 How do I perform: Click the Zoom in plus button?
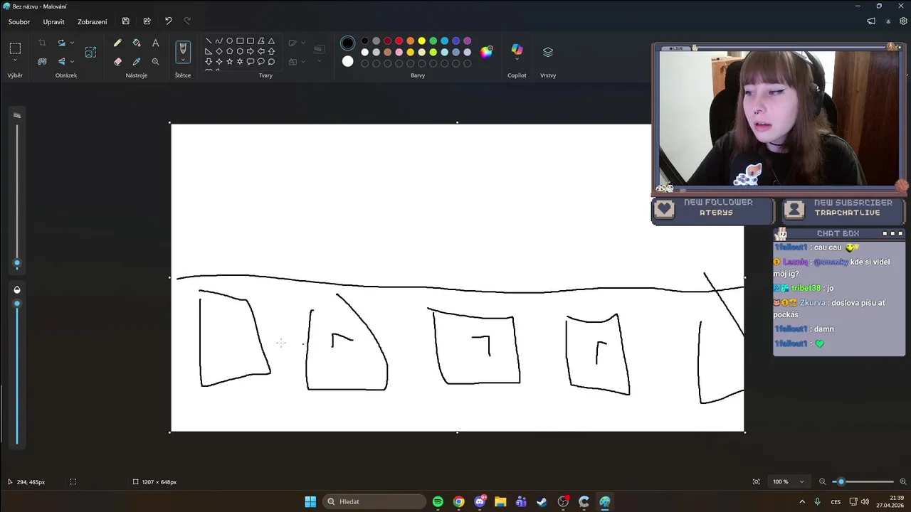(903, 481)
